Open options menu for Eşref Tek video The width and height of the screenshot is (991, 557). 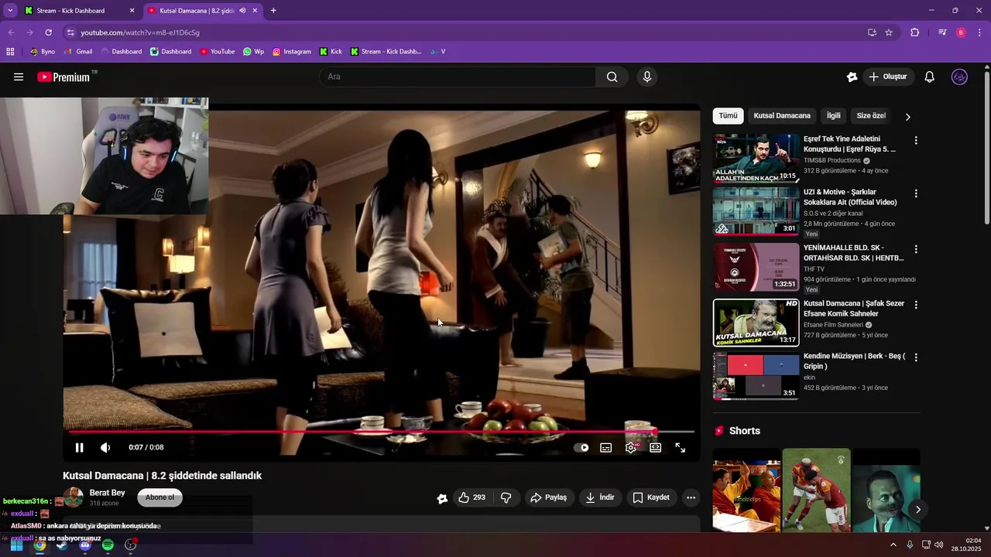click(x=916, y=141)
